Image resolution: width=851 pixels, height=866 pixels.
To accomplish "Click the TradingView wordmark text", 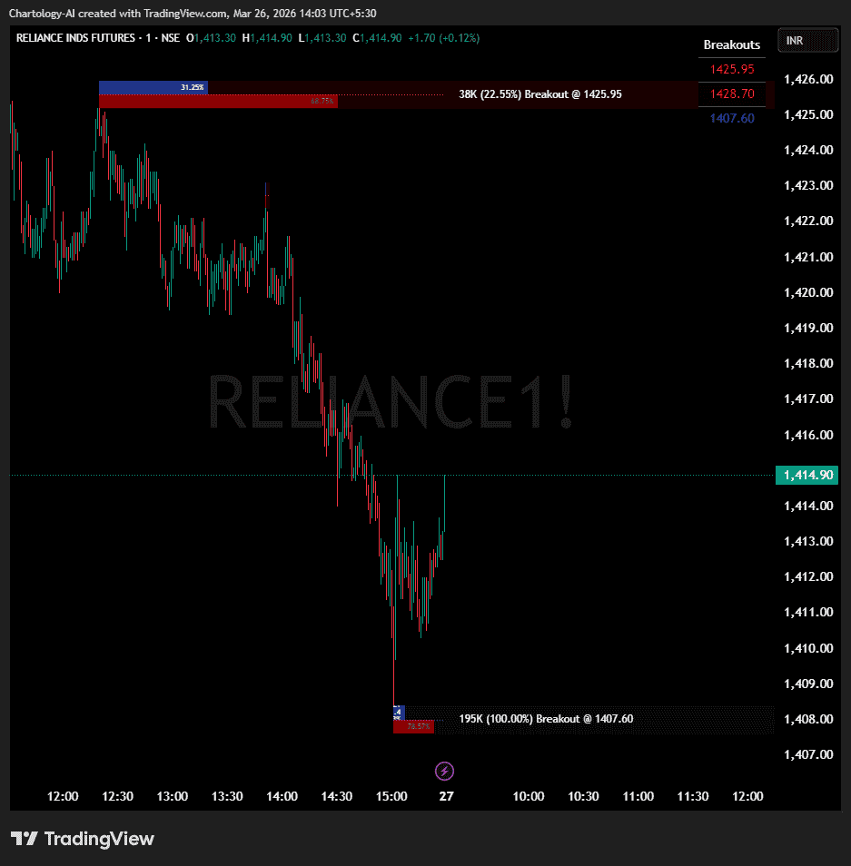I will pyautogui.click(x=99, y=839).
